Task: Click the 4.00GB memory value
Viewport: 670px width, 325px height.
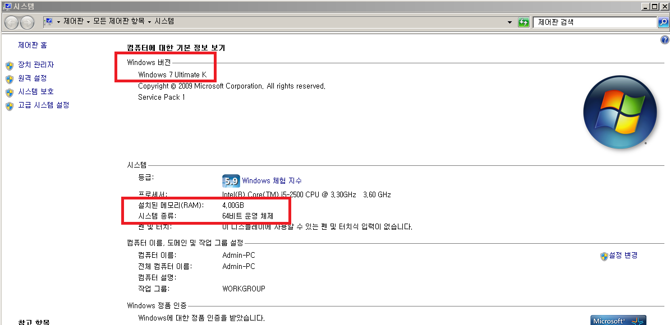Action: tap(233, 205)
